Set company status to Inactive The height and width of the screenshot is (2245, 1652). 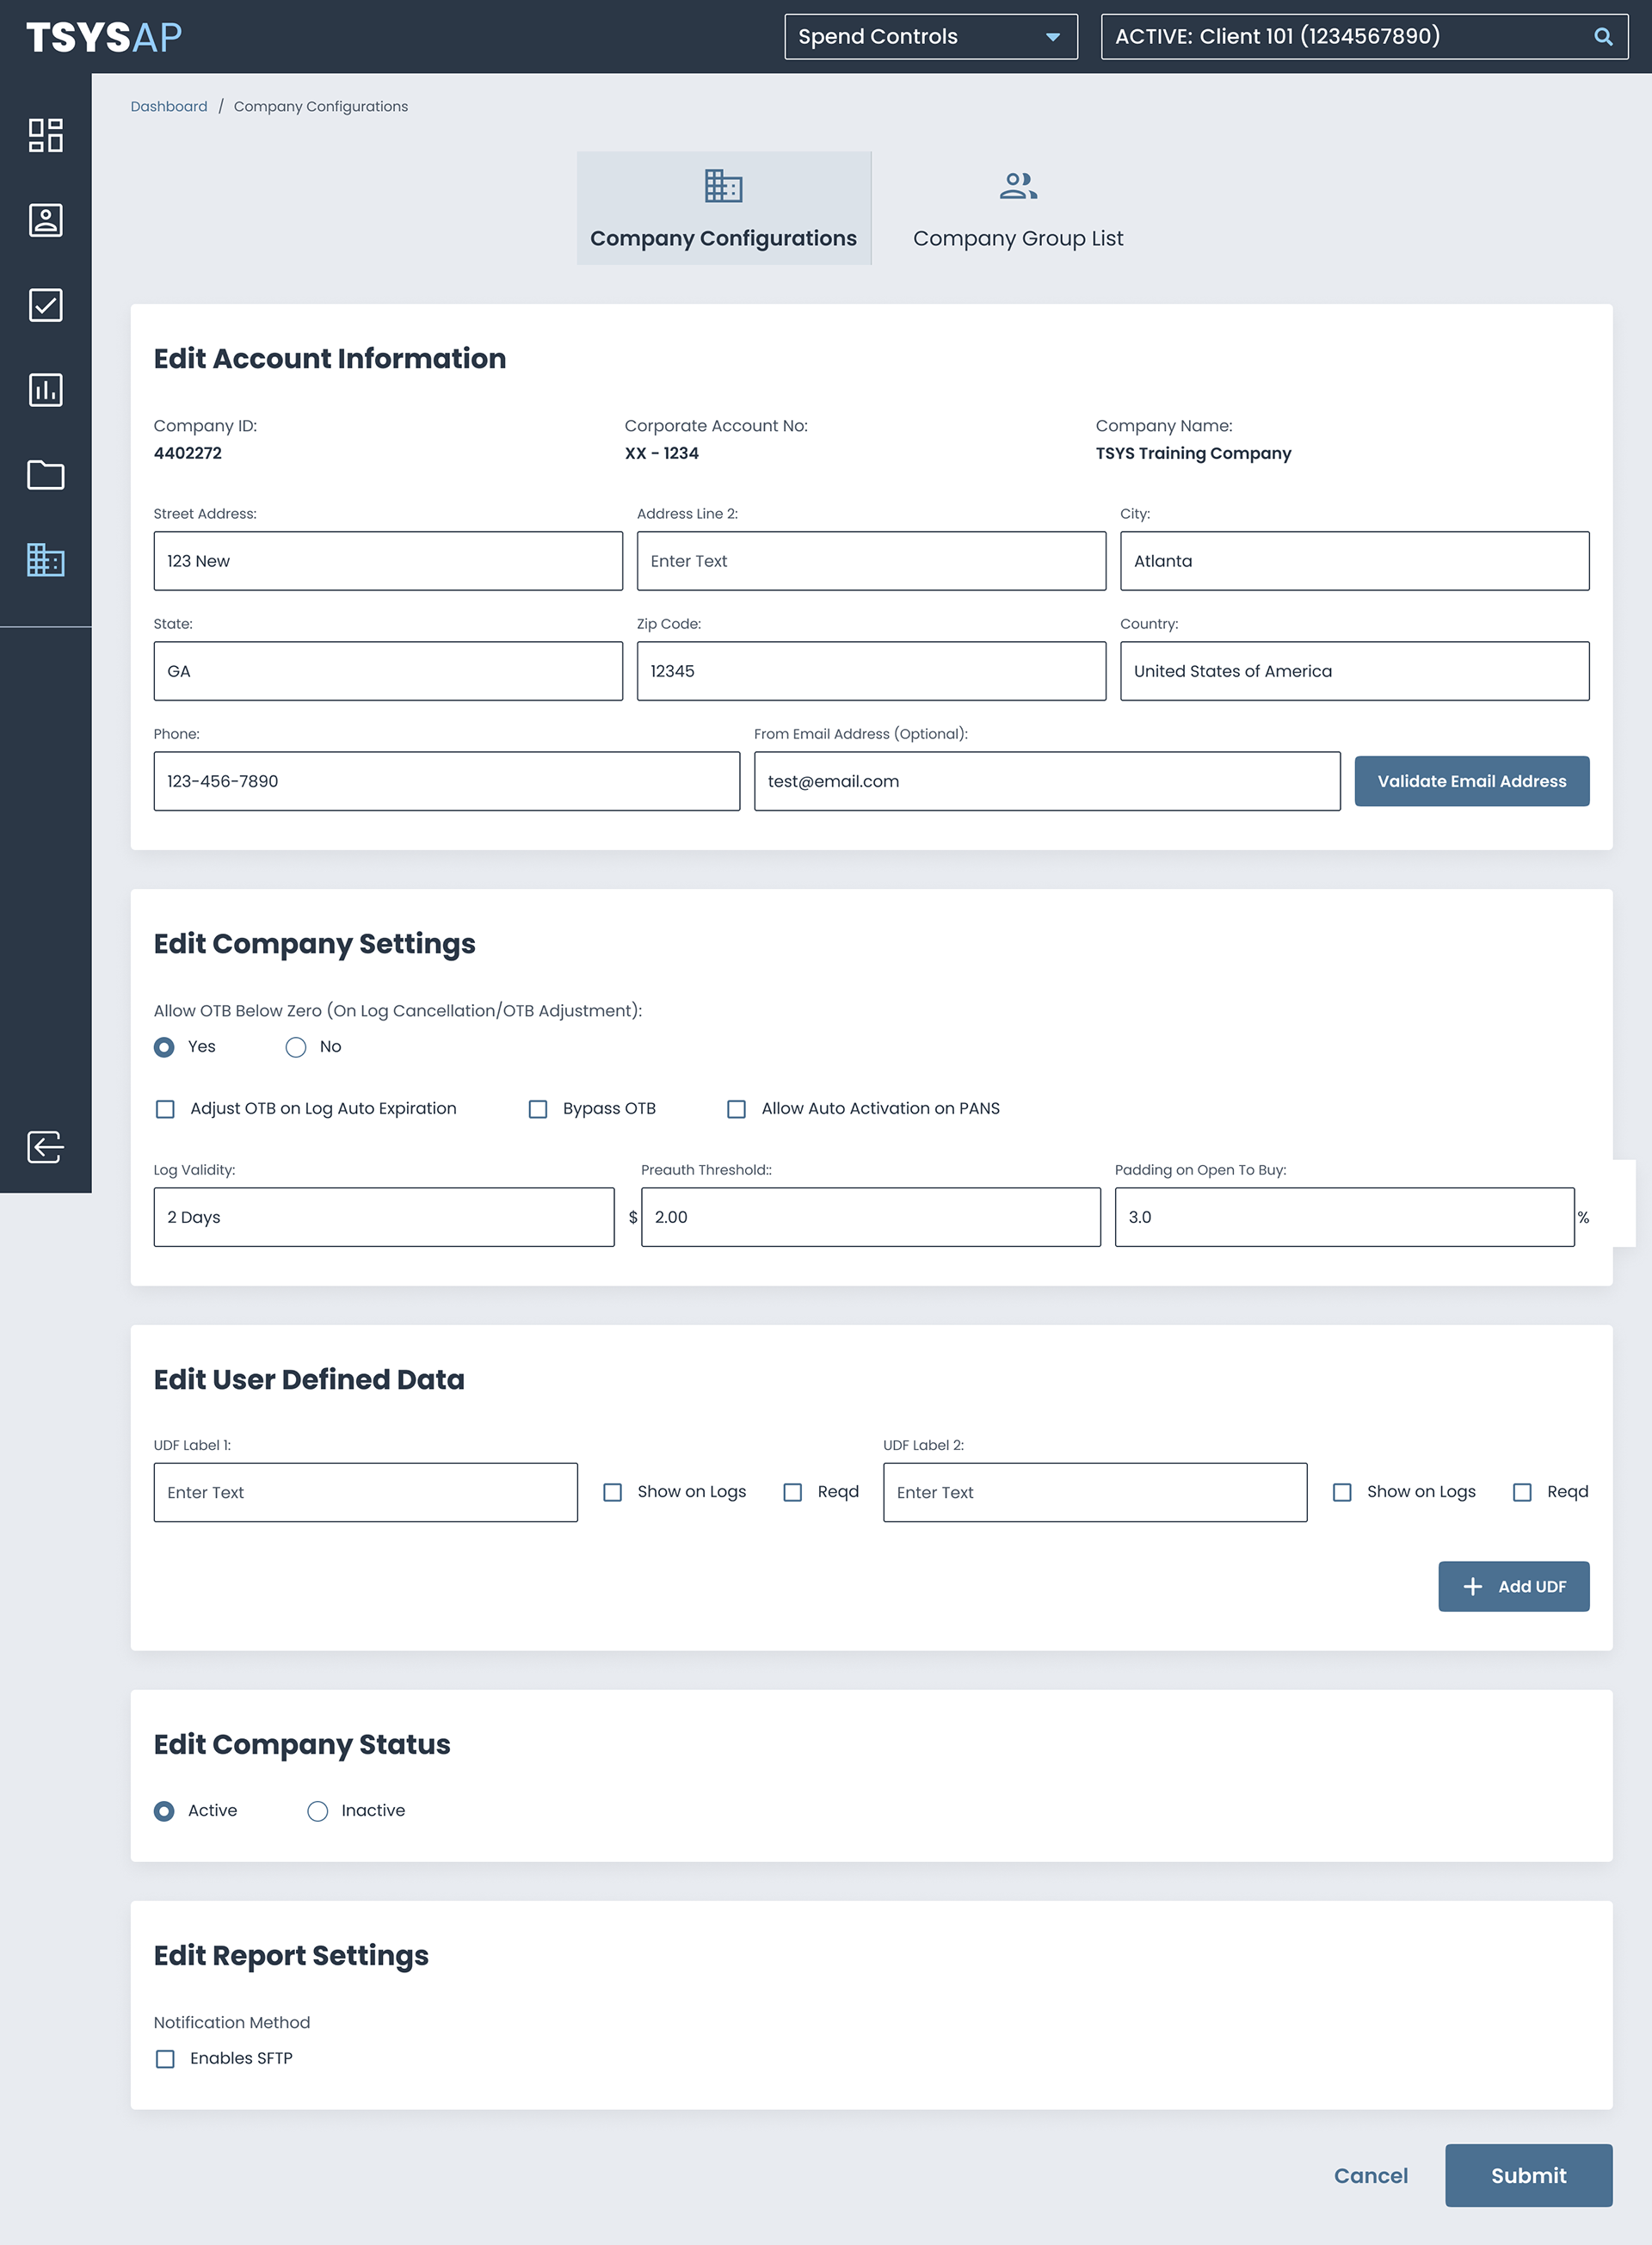tap(318, 1811)
